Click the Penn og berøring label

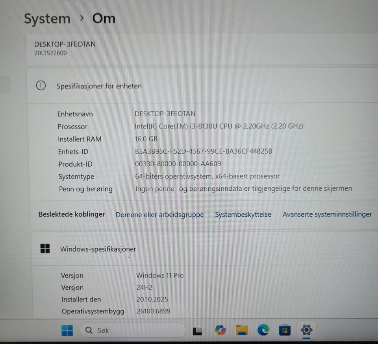[85, 189]
